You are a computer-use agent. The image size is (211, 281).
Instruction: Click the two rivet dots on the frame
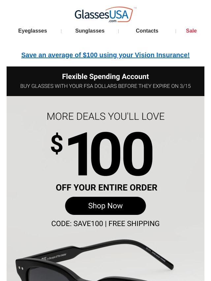21,268
